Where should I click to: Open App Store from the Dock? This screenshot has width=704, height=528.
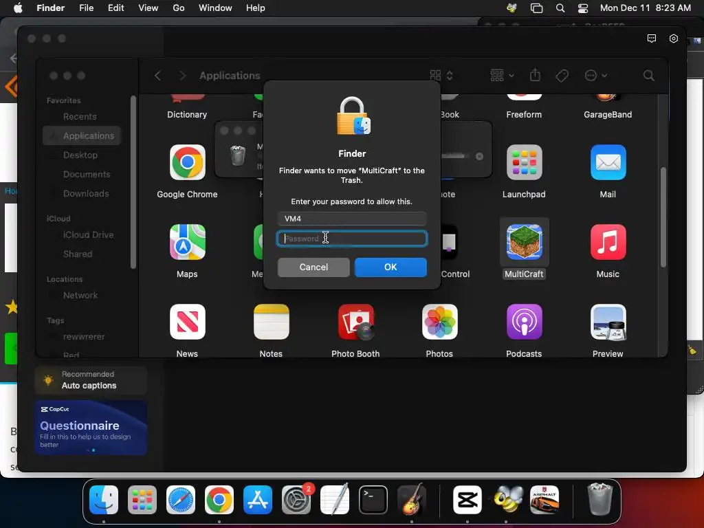[x=258, y=499]
